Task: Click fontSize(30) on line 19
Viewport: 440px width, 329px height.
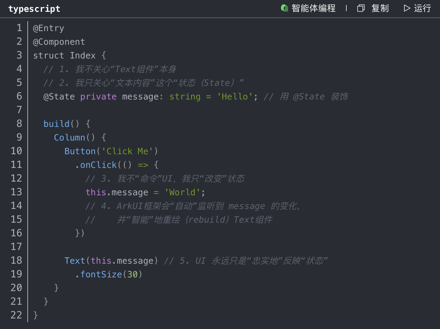Action: [109, 274]
